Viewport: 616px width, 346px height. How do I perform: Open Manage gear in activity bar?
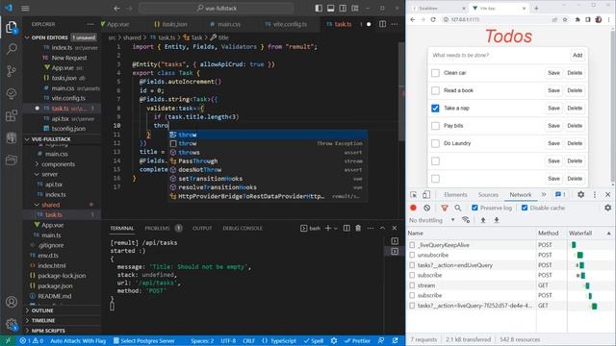[x=12, y=324]
